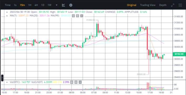Viewport: 186px width, 95px height.
Task: Click the 29500.00 low price marker
Action: click(141, 74)
